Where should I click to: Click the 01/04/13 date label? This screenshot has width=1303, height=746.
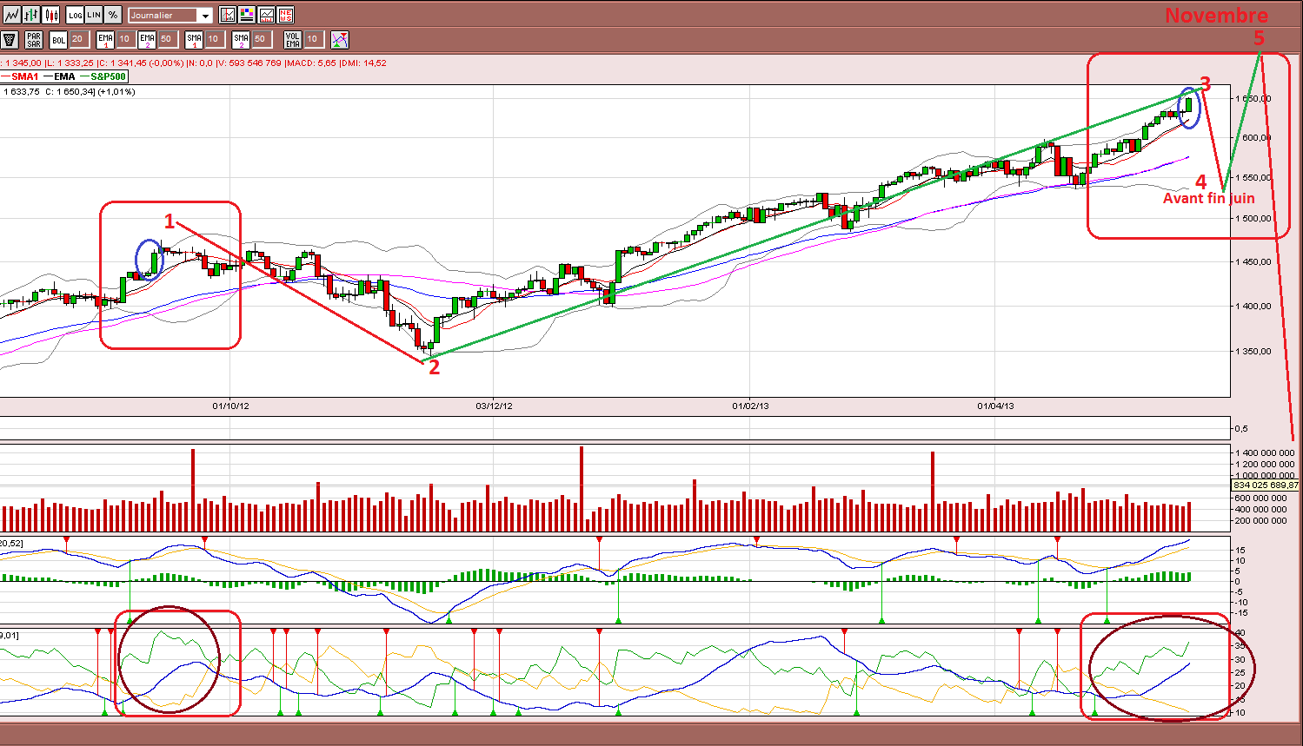[995, 406]
